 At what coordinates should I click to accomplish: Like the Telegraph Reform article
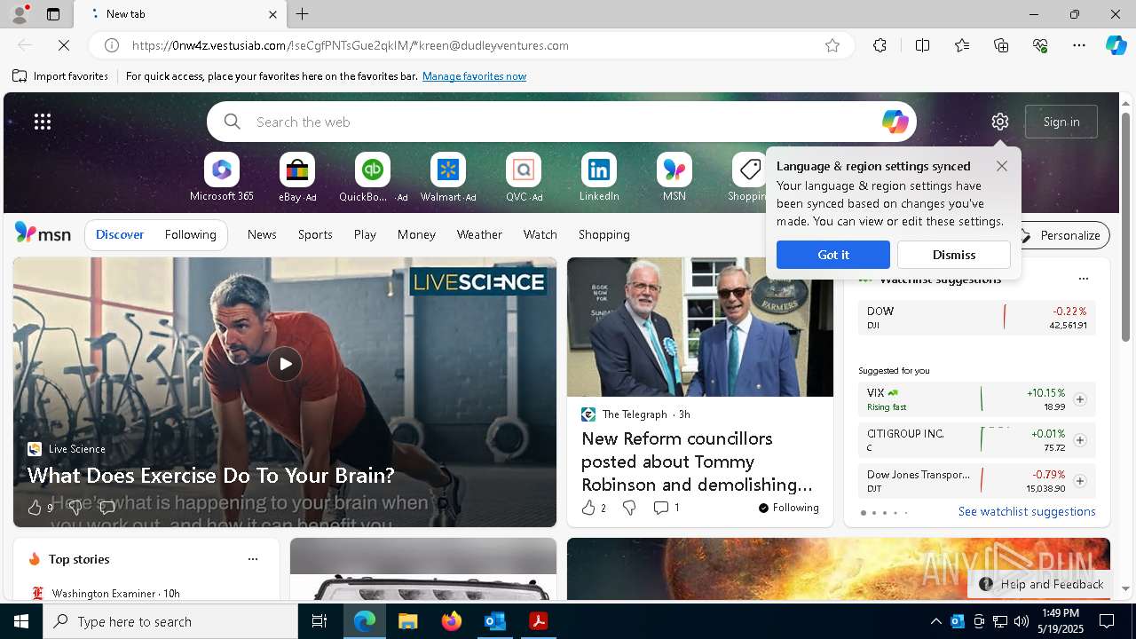(588, 508)
